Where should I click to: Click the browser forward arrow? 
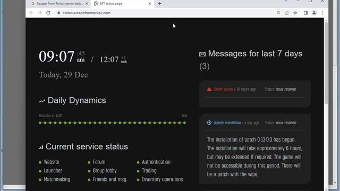coord(40,13)
